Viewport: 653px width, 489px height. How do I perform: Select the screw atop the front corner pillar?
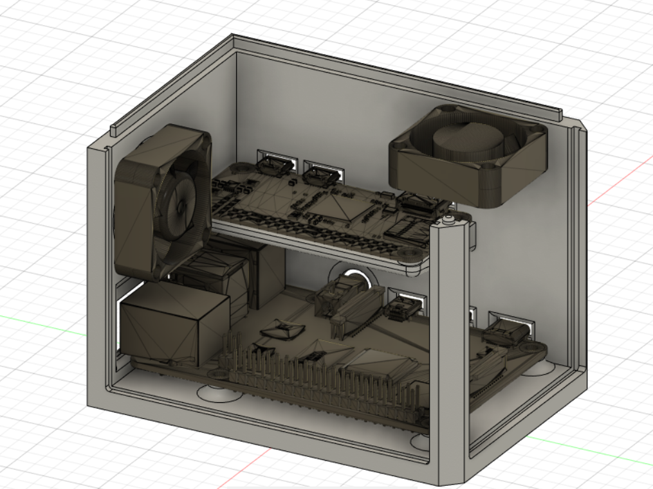point(448,221)
